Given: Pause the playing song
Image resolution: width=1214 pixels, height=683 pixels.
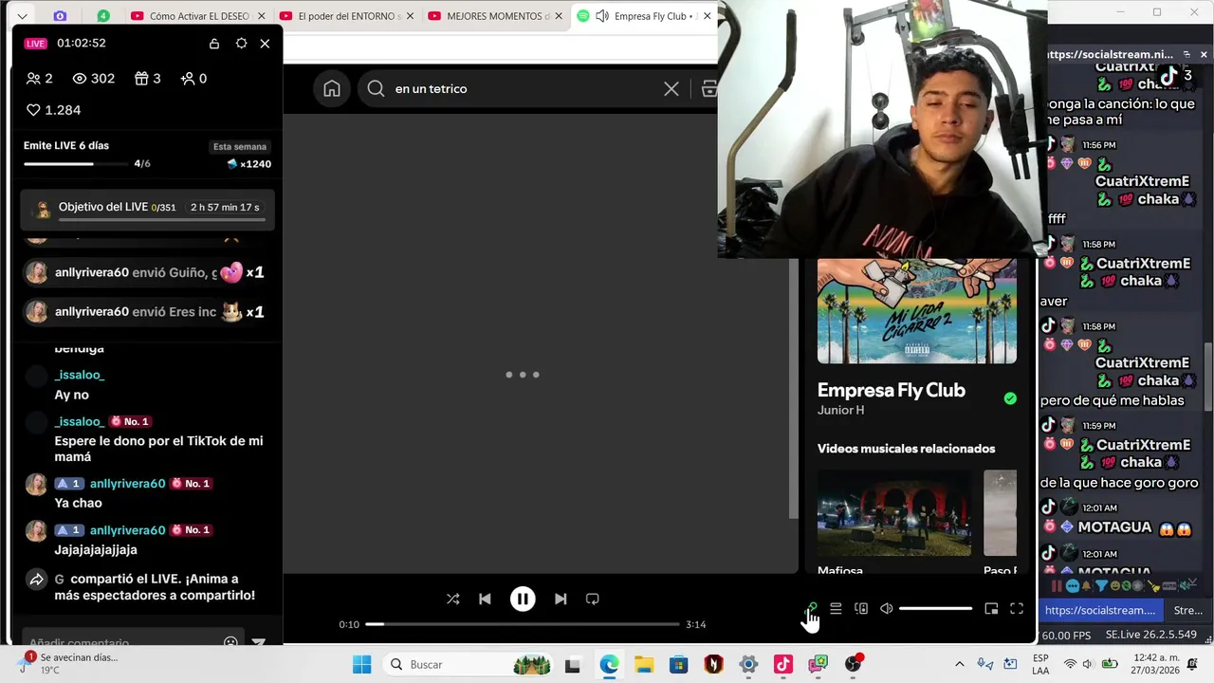Looking at the screenshot, I should [523, 599].
